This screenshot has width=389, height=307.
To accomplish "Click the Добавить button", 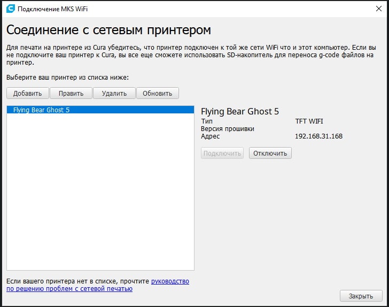I will (x=28, y=93).
